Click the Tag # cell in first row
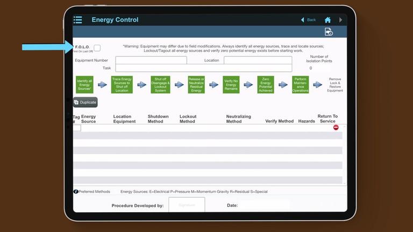The height and width of the screenshot is (232, 413). click(x=77, y=128)
